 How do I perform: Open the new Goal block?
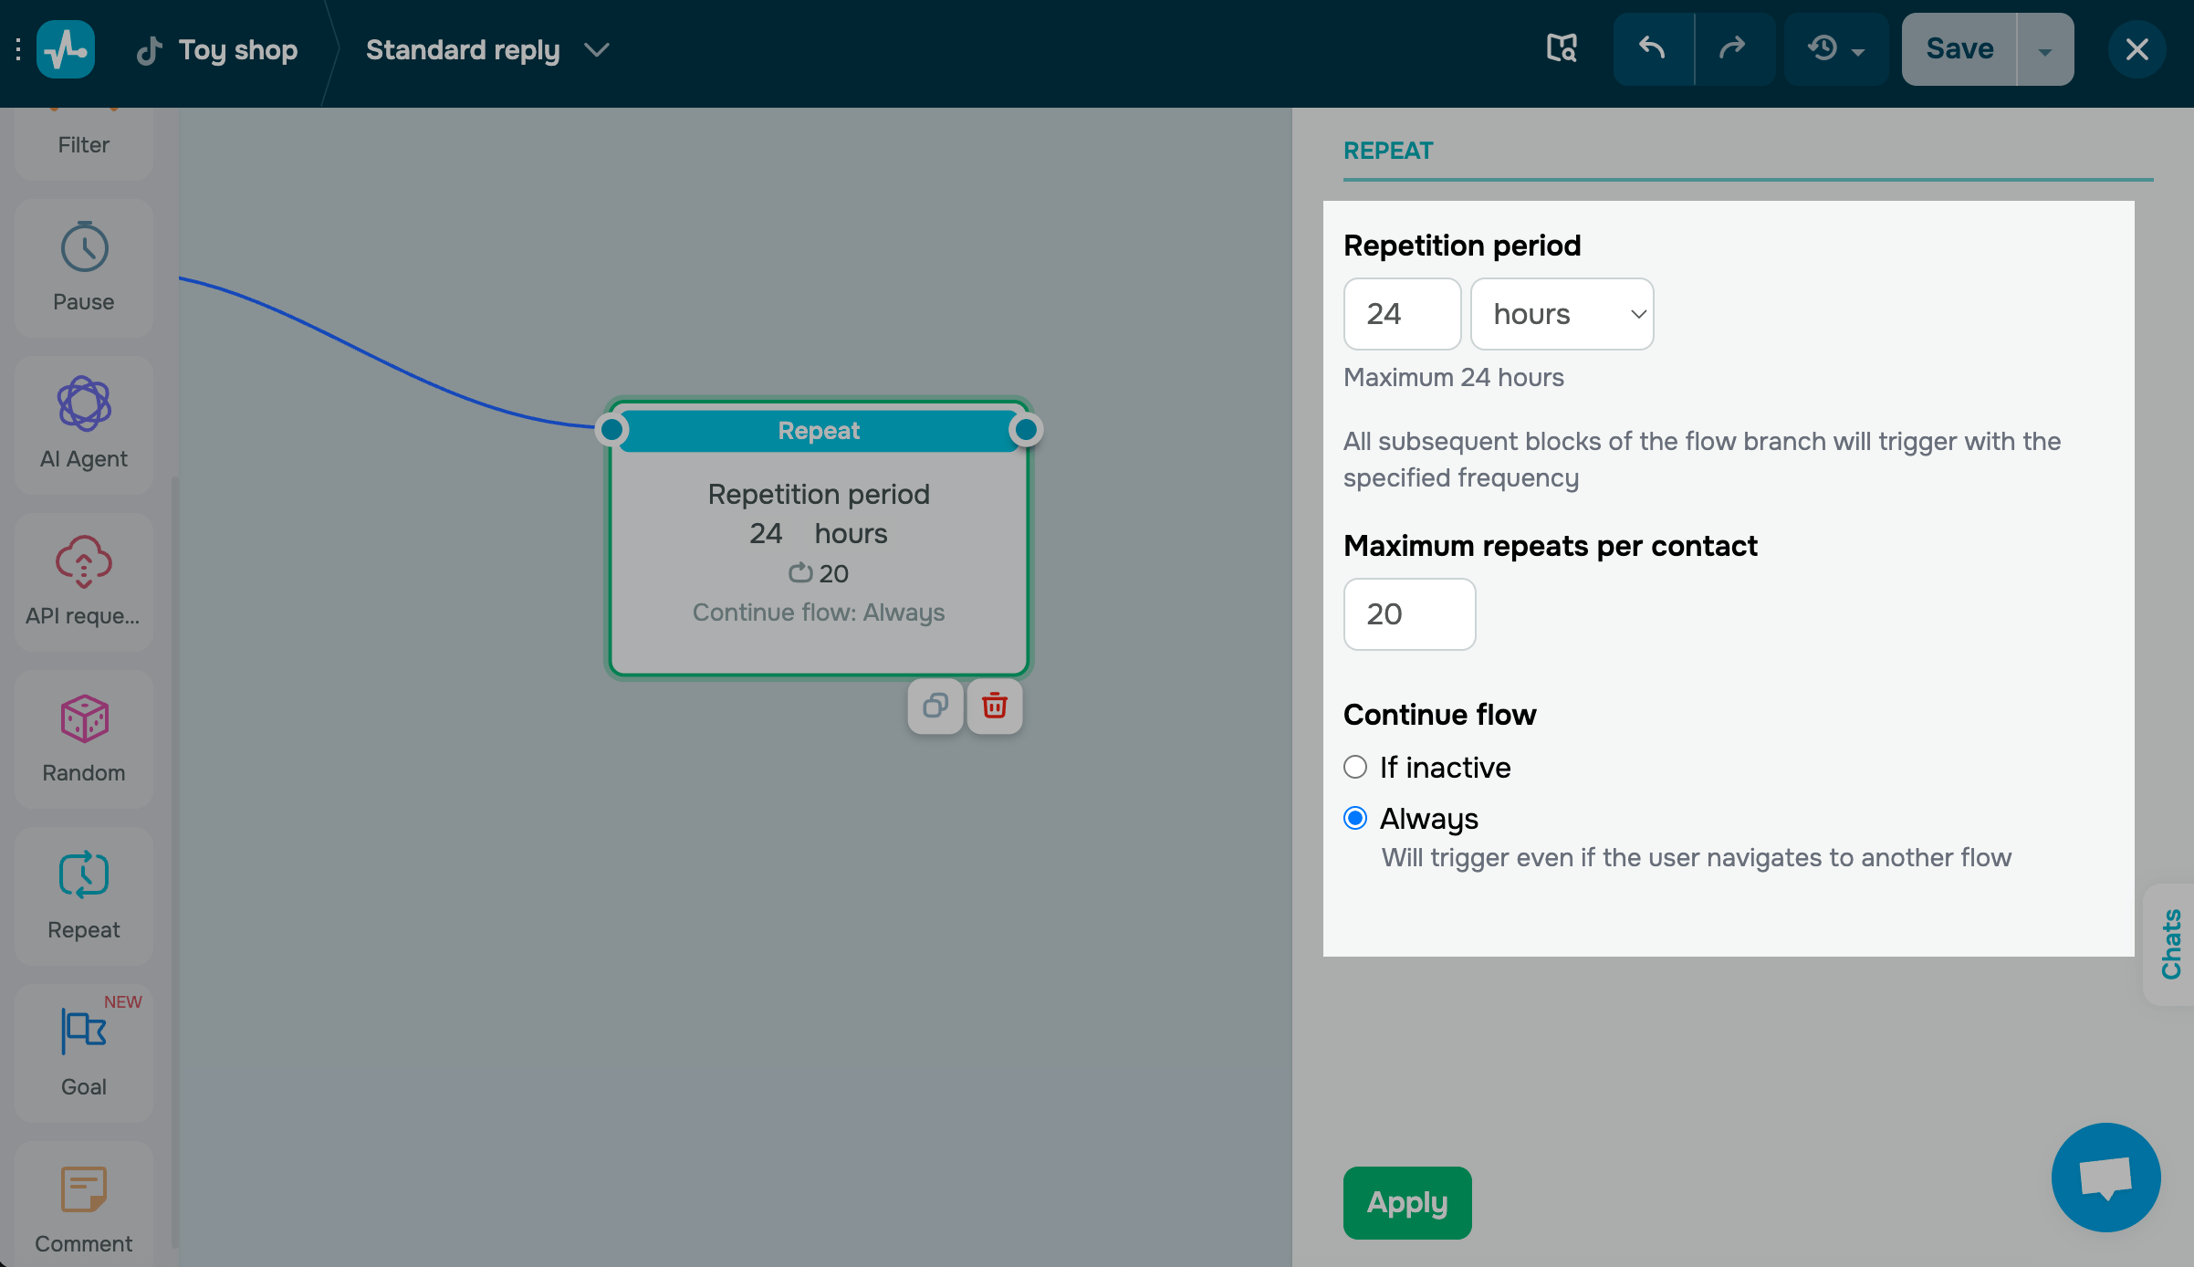point(83,1052)
